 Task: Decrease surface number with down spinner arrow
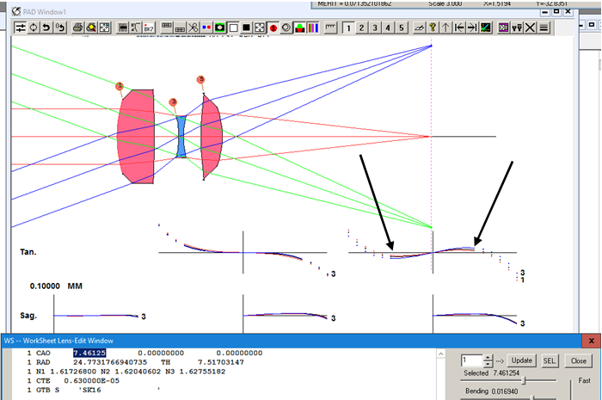(488, 364)
